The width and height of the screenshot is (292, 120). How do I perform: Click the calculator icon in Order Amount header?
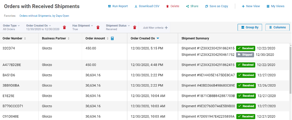pos(112,38)
